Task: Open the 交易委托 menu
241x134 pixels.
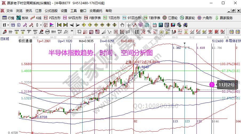Action: pos(96,11)
